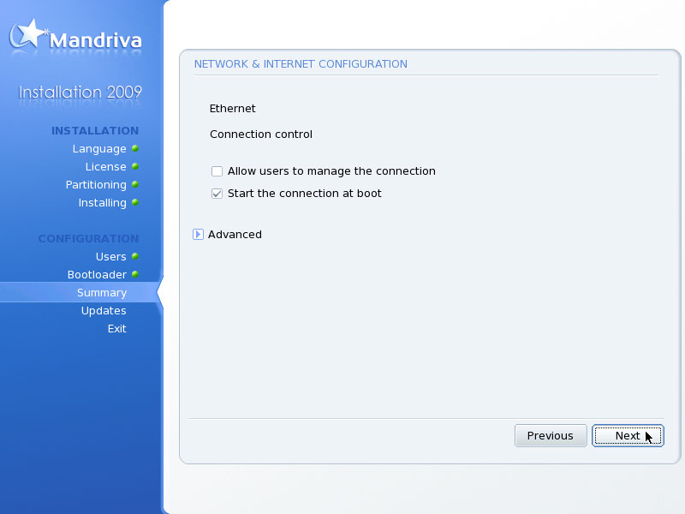Click the Connection control label

point(261,134)
